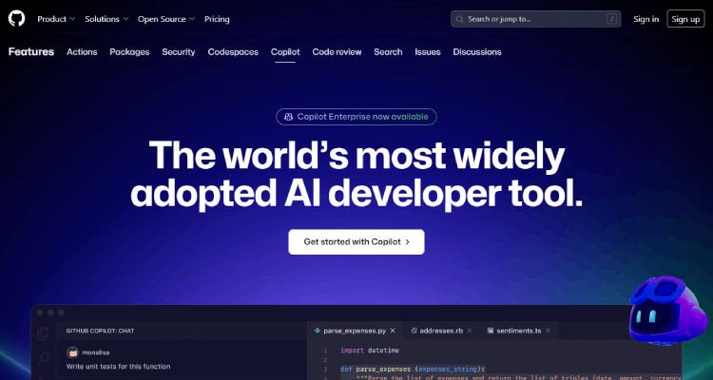The height and width of the screenshot is (380, 713).
Task: Open the Issues feature tab
Action: (428, 52)
